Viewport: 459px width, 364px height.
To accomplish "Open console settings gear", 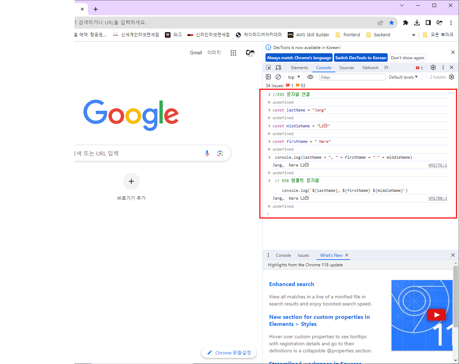I will coord(452,77).
